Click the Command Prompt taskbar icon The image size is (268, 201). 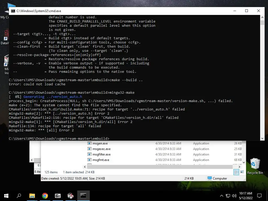[x=83, y=196]
